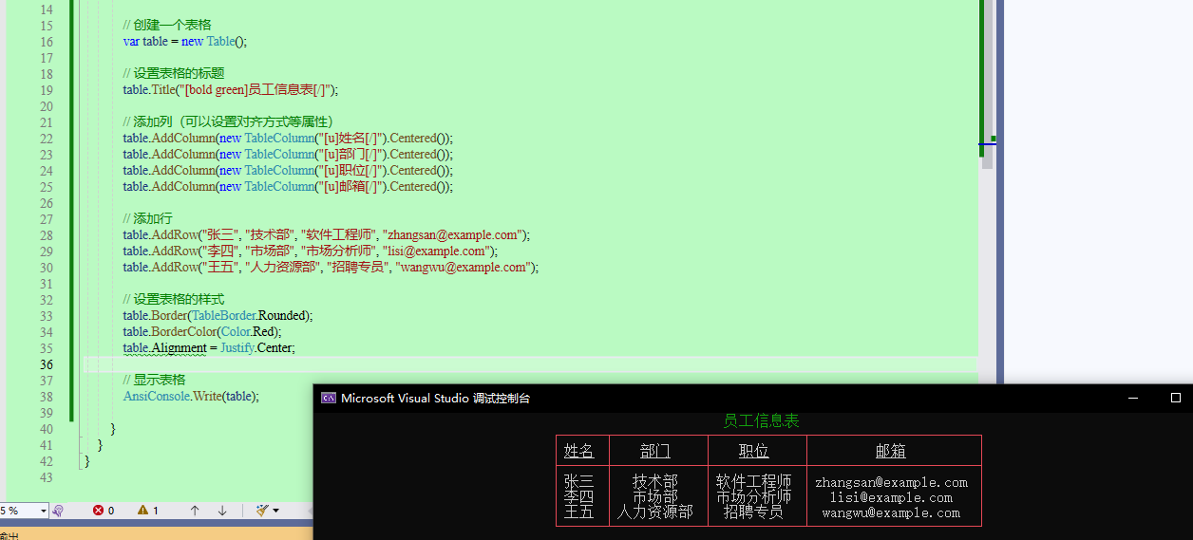Click the AddColumn line for 职位
The height and width of the screenshot is (540, 1193).
tap(288, 171)
